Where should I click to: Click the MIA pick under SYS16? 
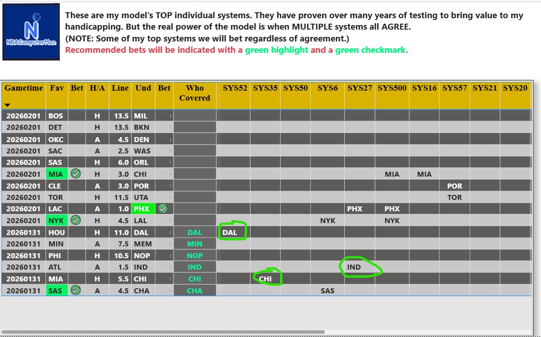424,174
